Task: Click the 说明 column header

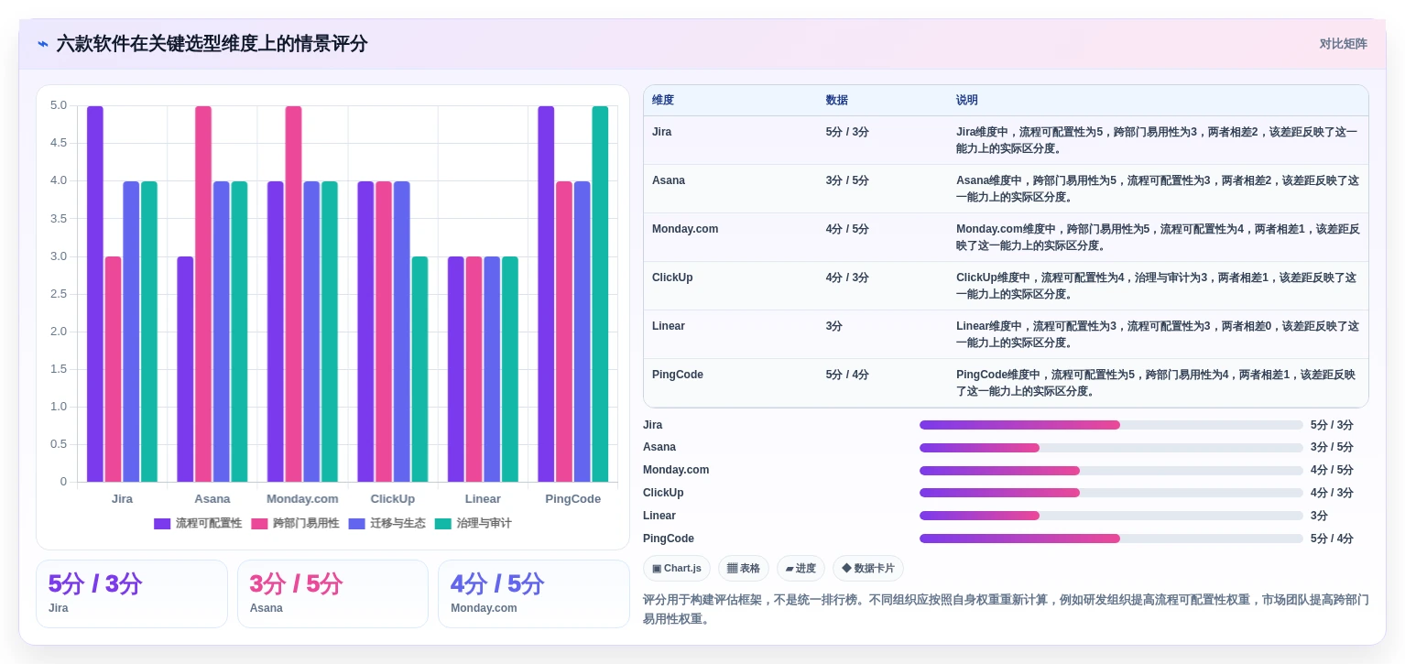Action: [x=967, y=101]
